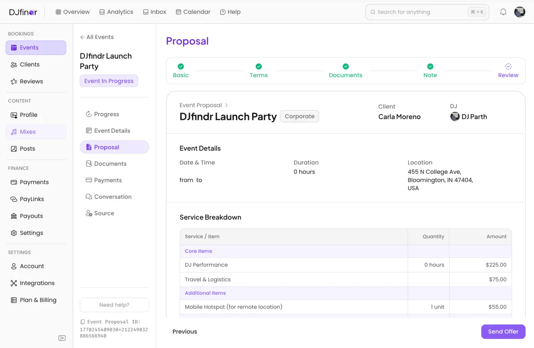Open Integrations settings
The height and width of the screenshot is (348, 534).
[x=36, y=283]
